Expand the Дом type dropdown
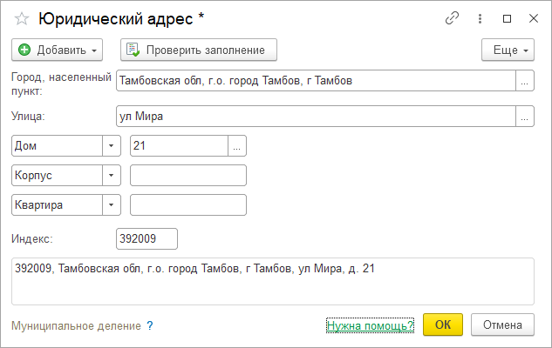 (112, 146)
